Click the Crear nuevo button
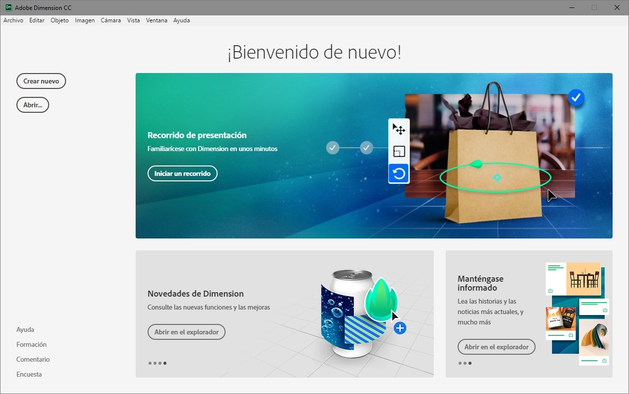Image resolution: width=629 pixels, height=394 pixels. [x=41, y=81]
